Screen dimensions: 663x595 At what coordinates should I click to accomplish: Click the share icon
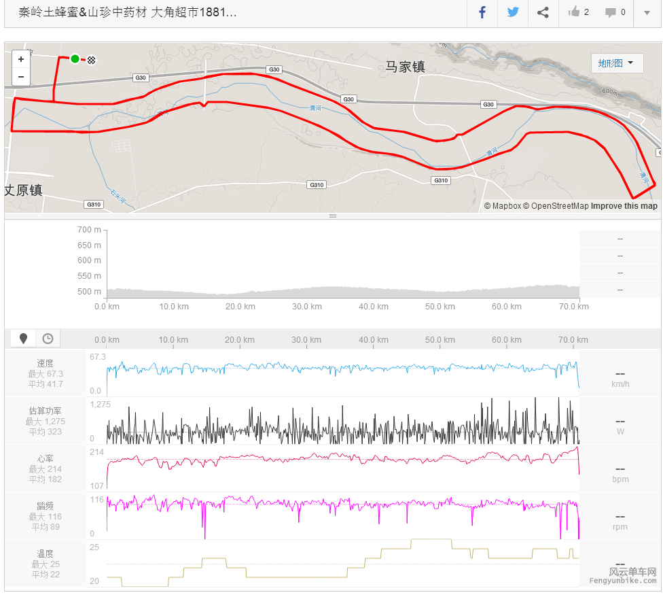(x=543, y=12)
